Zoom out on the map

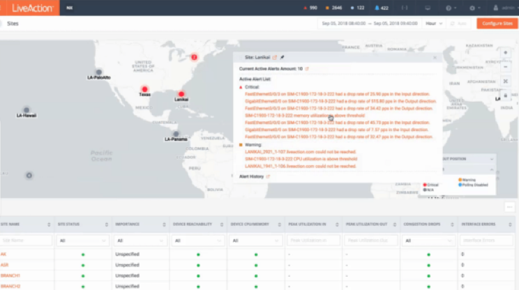coord(505,66)
